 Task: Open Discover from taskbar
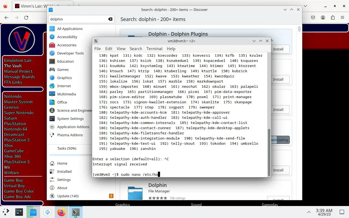click(x=33, y=212)
